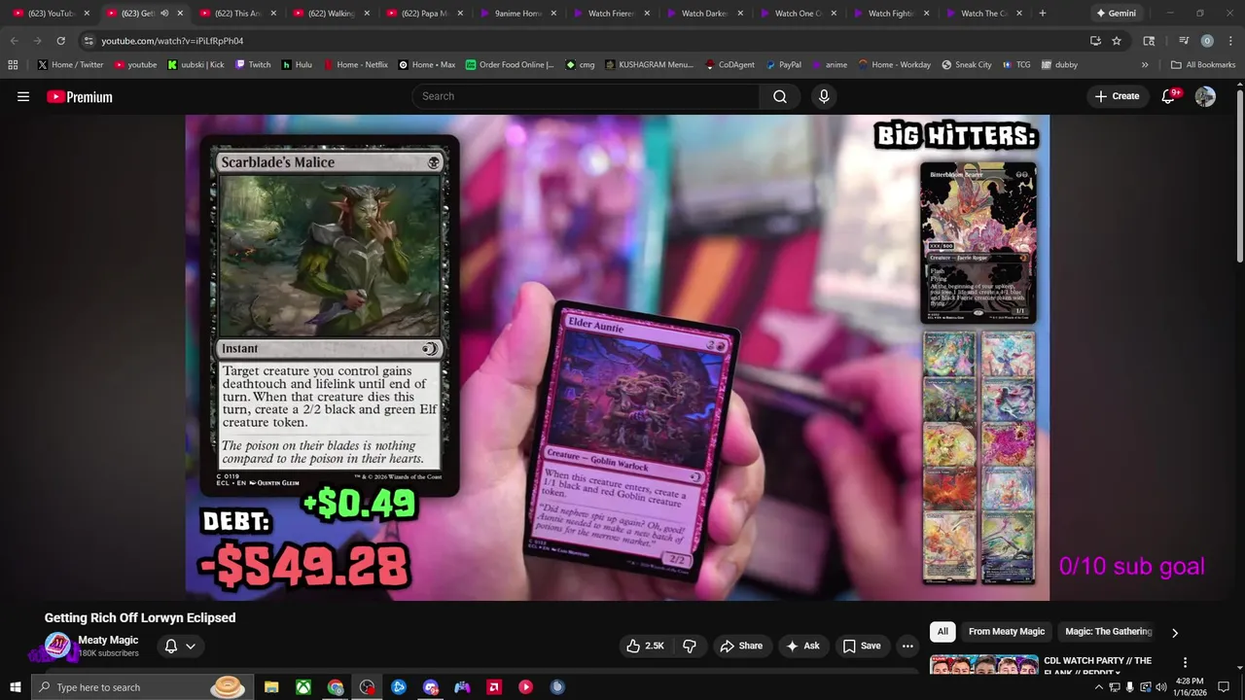Image resolution: width=1245 pixels, height=700 pixels.
Task: Bookmark this page with the star
Action: click(1117, 41)
